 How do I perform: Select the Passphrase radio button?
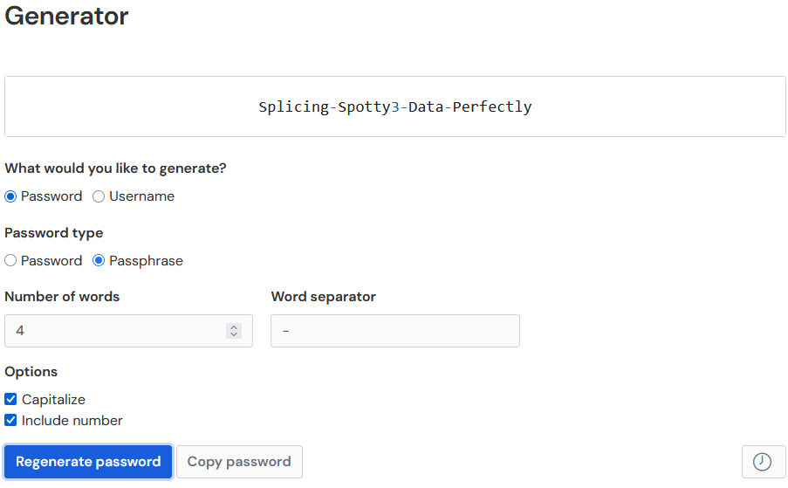(99, 261)
